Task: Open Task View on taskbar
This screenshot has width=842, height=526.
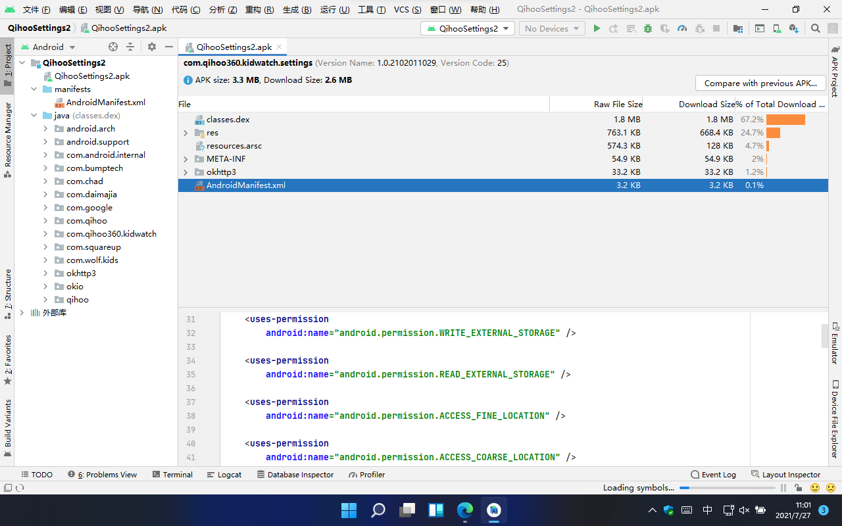Action: click(407, 510)
